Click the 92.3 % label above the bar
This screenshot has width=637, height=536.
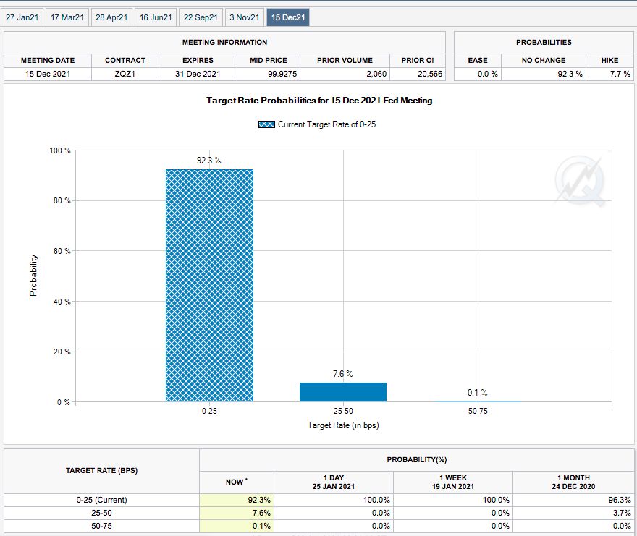[208, 161]
